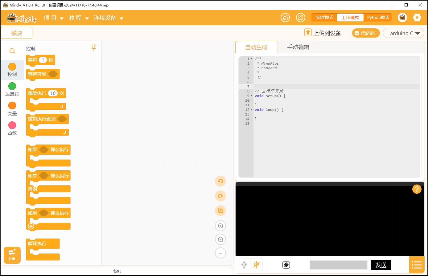Pin the block palette with the pushpin icon
Screen dimensions: 428x276
[x=94, y=48]
